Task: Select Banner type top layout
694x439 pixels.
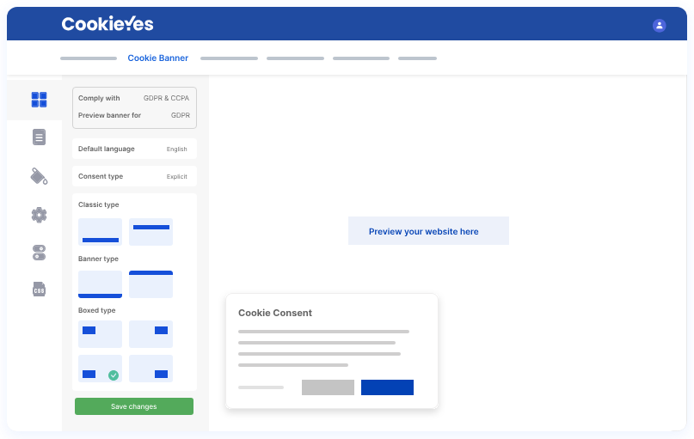Action: (x=151, y=284)
